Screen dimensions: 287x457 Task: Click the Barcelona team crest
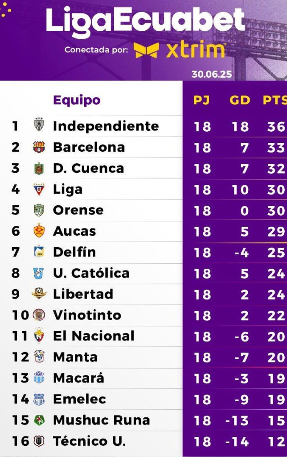[x=39, y=147]
